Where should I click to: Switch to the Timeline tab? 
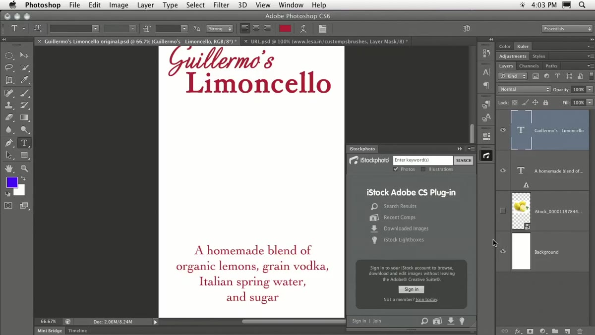77,331
